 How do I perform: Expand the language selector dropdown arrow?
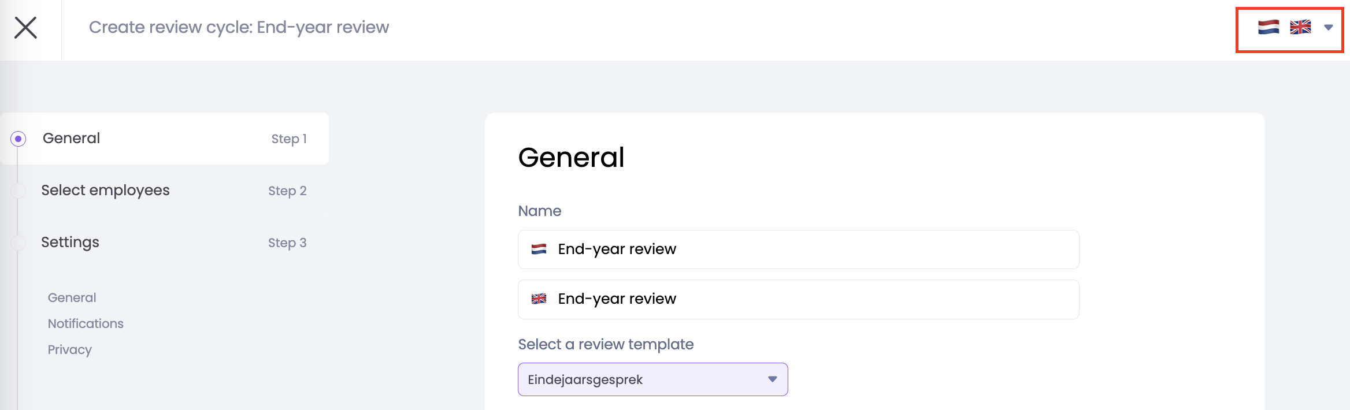click(x=1328, y=27)
